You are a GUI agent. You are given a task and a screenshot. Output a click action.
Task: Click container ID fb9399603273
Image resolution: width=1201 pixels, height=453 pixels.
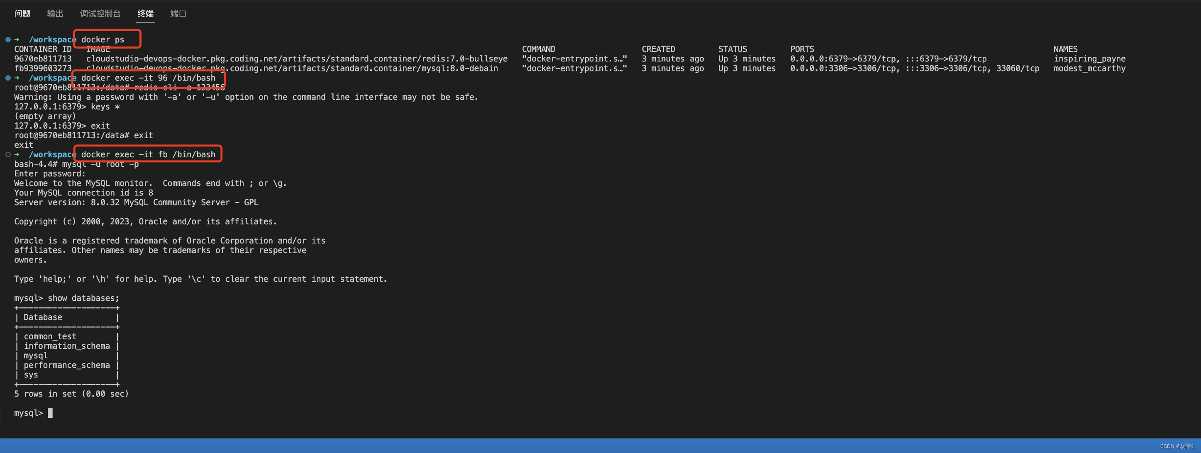[43, 68]
